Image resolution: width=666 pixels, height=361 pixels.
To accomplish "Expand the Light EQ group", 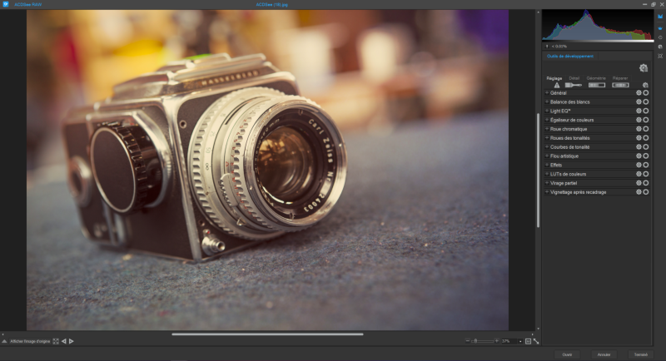I will (547, 111).
